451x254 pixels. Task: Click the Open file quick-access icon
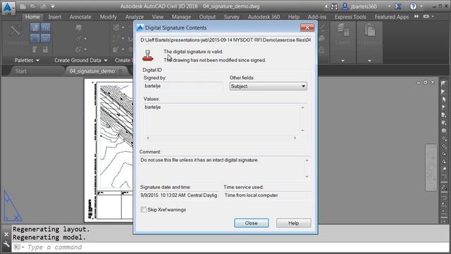pyautogui.click(x=33, y=6)
